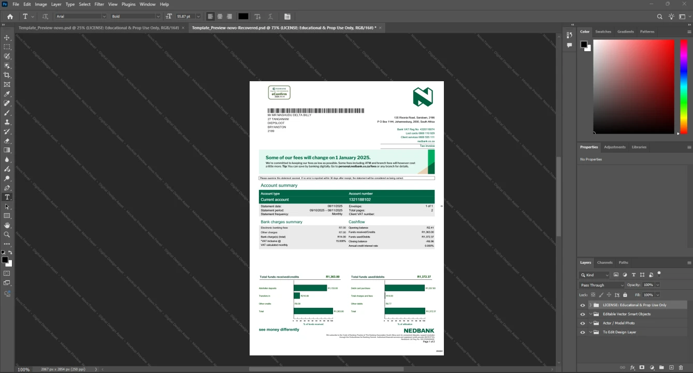Click Create new layer icon
This screenshot has width=693, height=373.
(x=671, y=368)
